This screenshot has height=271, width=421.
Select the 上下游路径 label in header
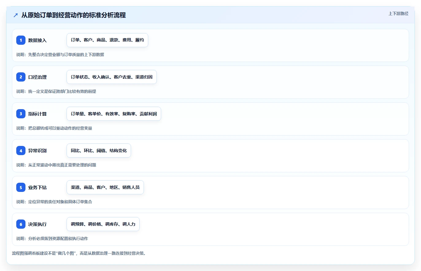pos(398,13)
